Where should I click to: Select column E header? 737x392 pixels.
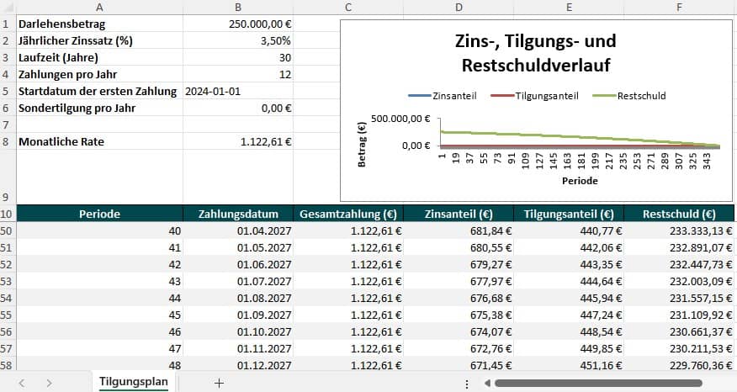tap(569, 7)
